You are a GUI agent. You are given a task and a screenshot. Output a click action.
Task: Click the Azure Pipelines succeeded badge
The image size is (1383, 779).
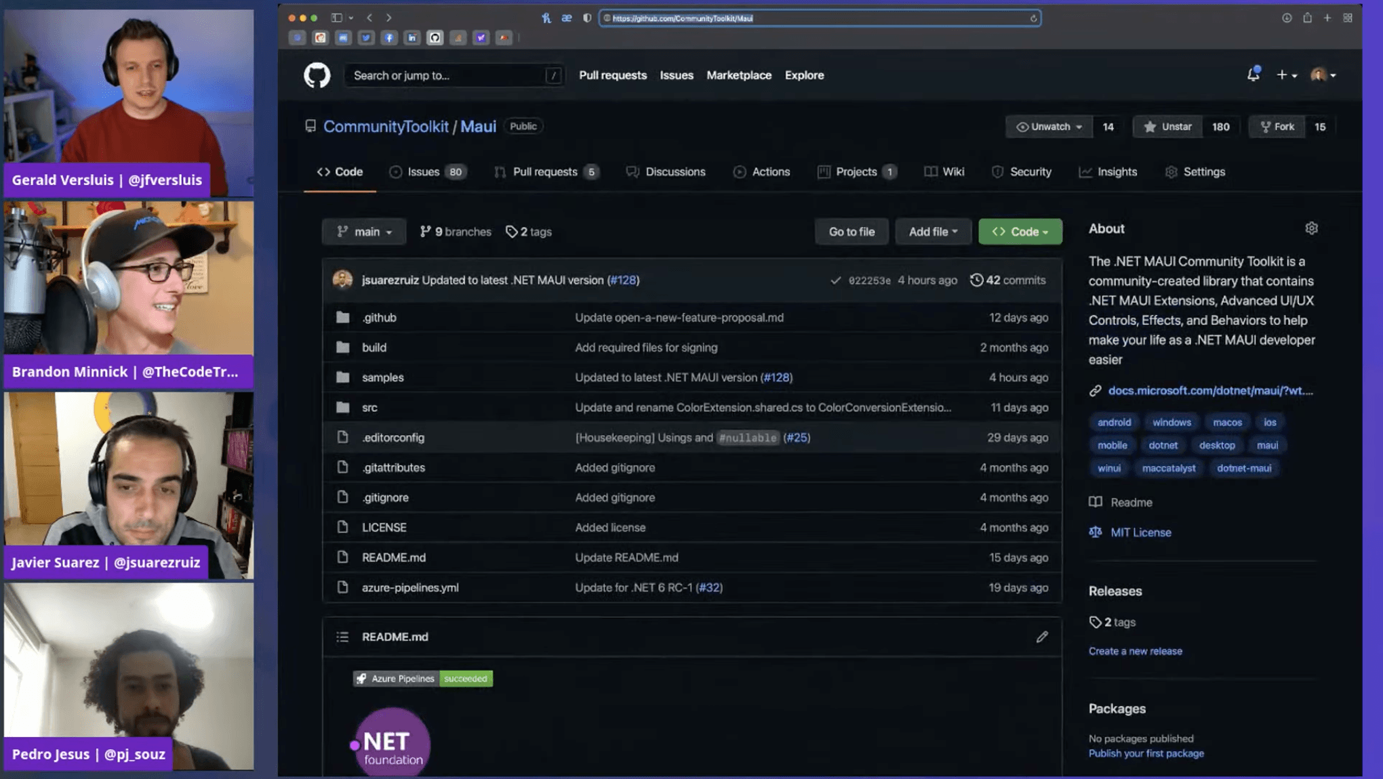422,678
